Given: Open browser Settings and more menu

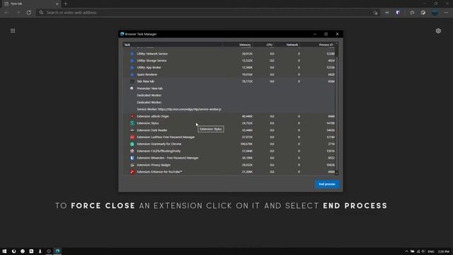Looking at the screenshot, I should (446, 13).
